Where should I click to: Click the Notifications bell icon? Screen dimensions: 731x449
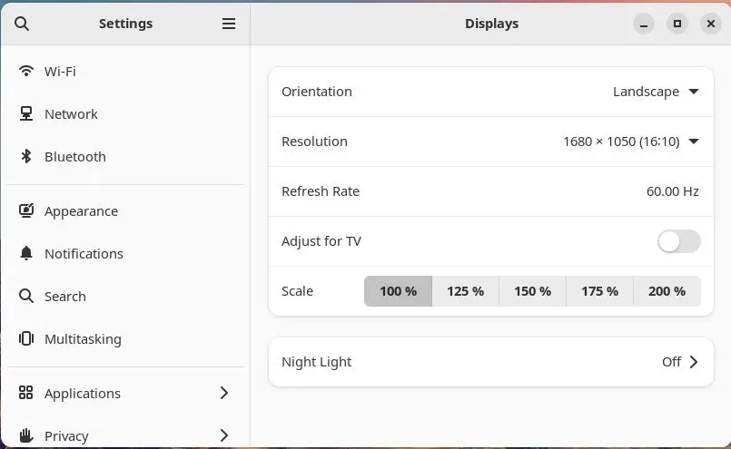click(26, 253)
